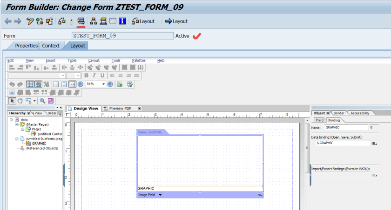The image size is (391, 210).
Task: Click the Zoom Out minus button
Action: tap(80, 84)
